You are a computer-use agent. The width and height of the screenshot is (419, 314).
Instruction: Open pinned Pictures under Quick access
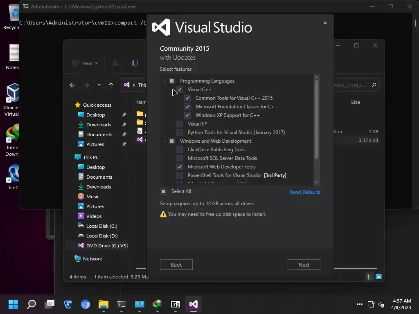(95, 144)
